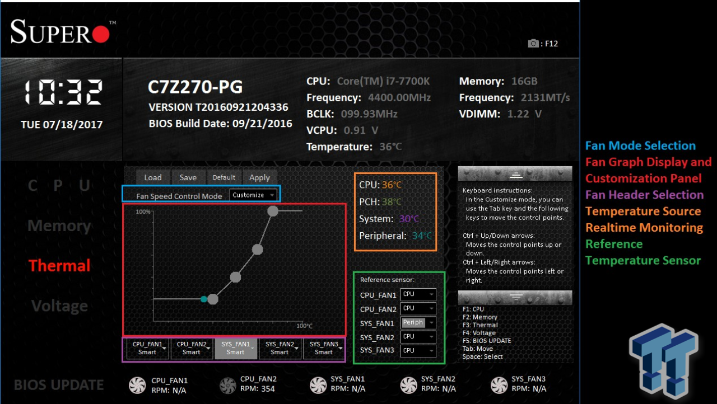Image resolution: width=717 pixels, height=404 pixels.
Task: Click the F5: BIOS UPDATE shortcut text
Action: [487, 341]
